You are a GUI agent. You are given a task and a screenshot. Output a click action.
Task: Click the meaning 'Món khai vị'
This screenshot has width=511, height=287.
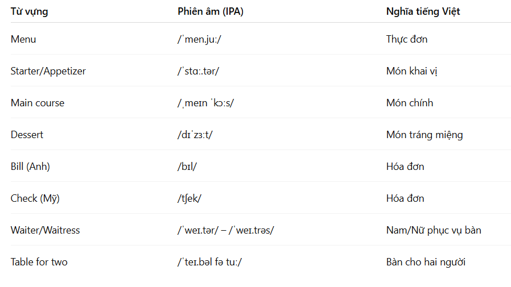411,71
